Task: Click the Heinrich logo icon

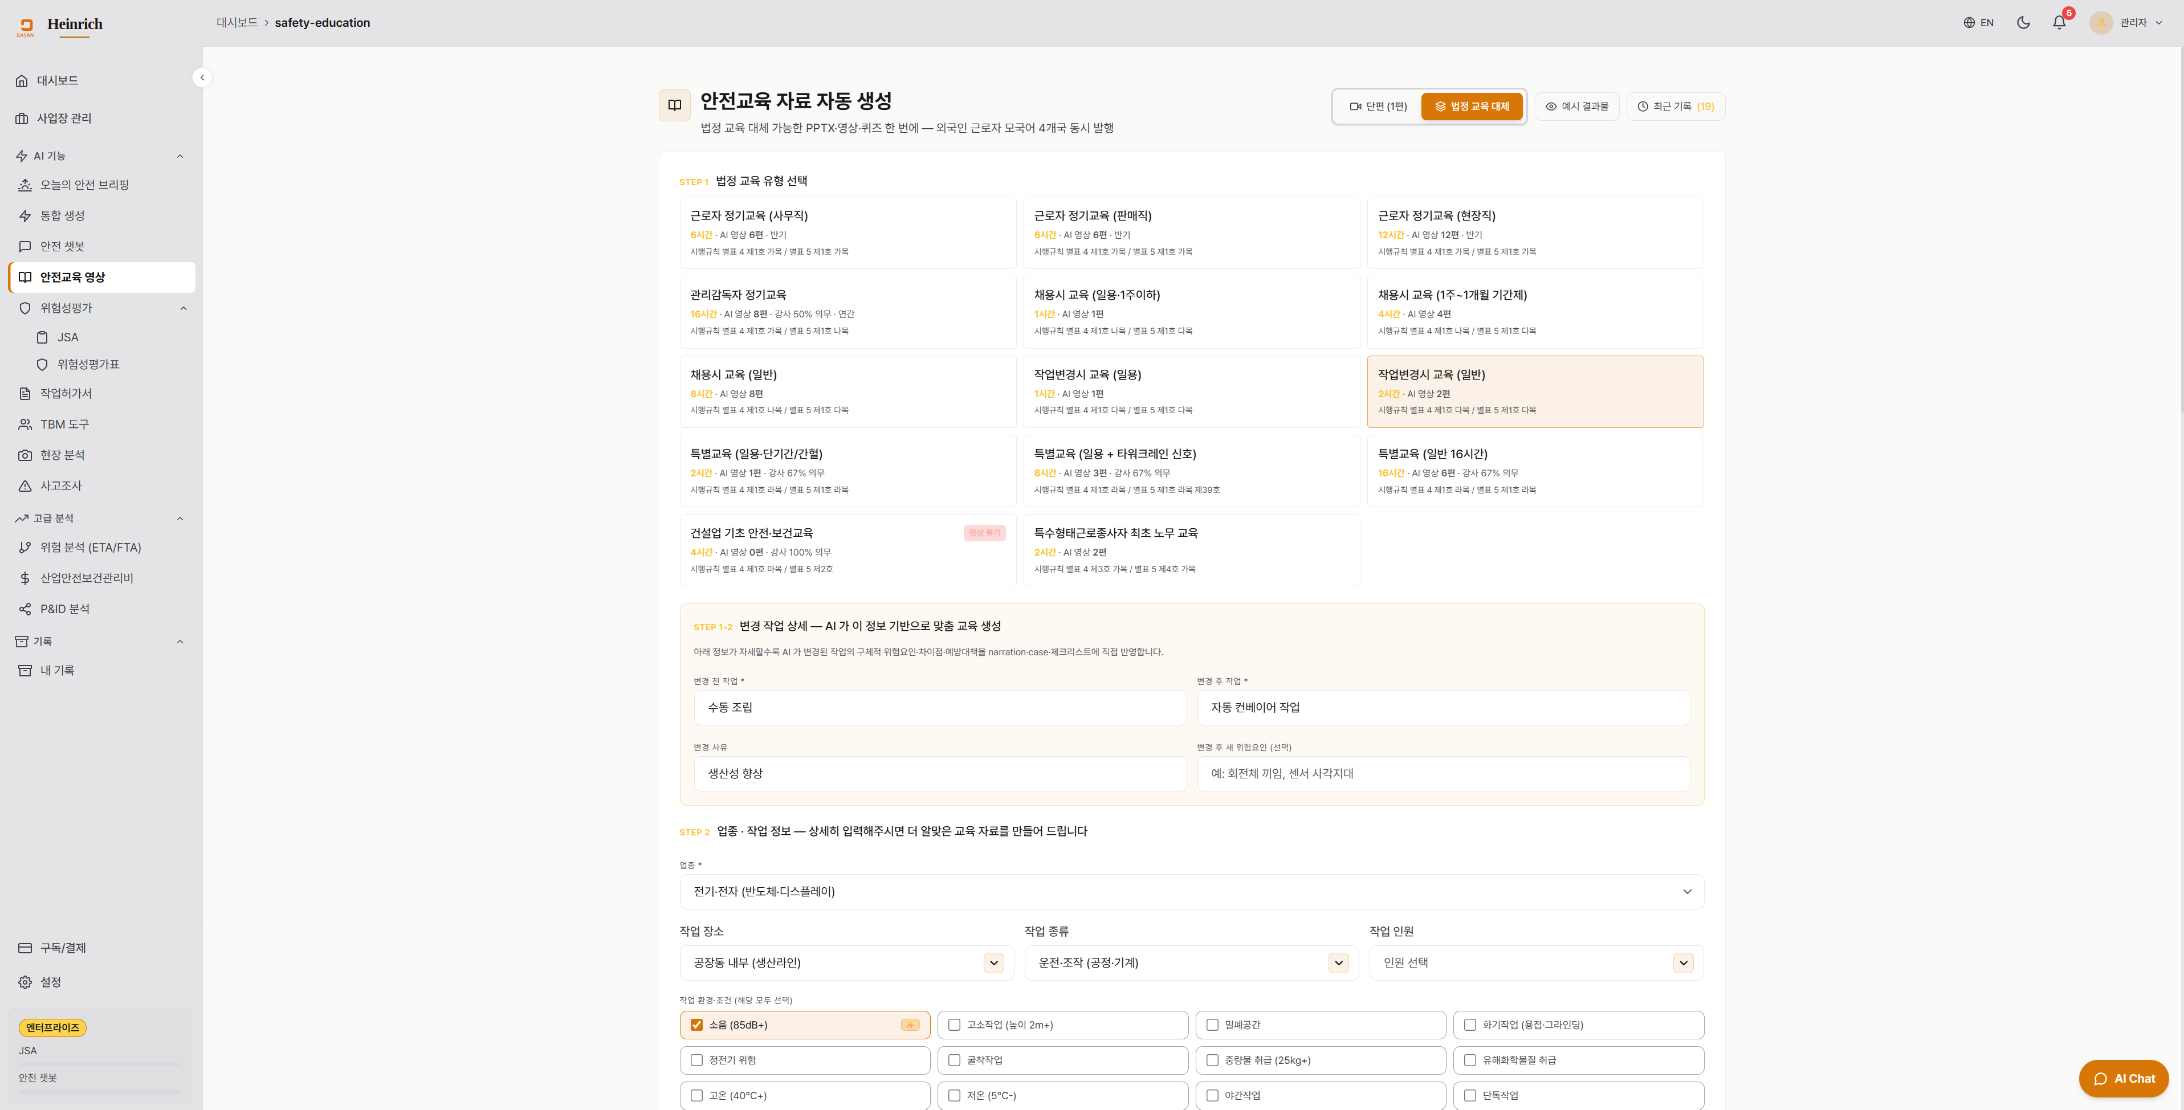Action: [x=26, y=27]
